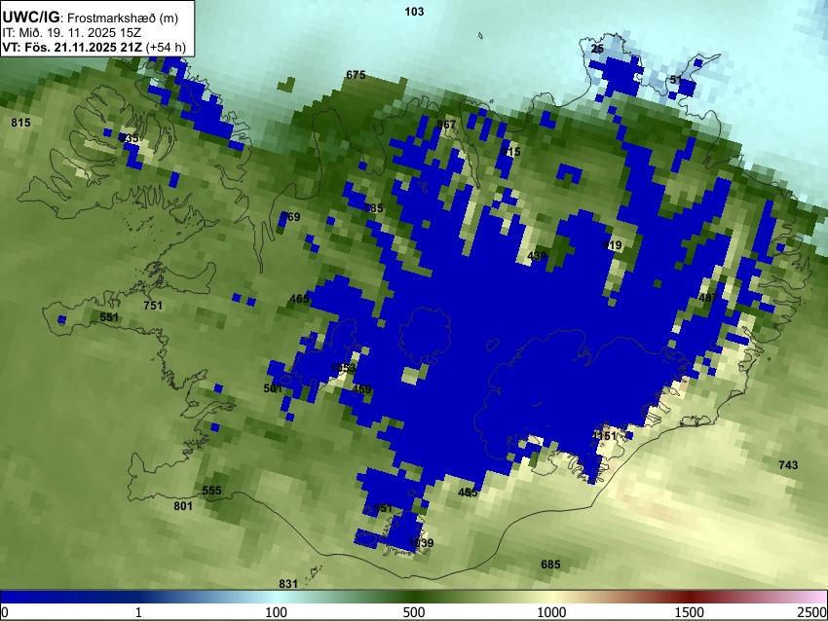Image resolution: width=828 pixels, height=621 pixels.
Task: Click the UWC/IG title text
Action: click(x=30, y=17)
